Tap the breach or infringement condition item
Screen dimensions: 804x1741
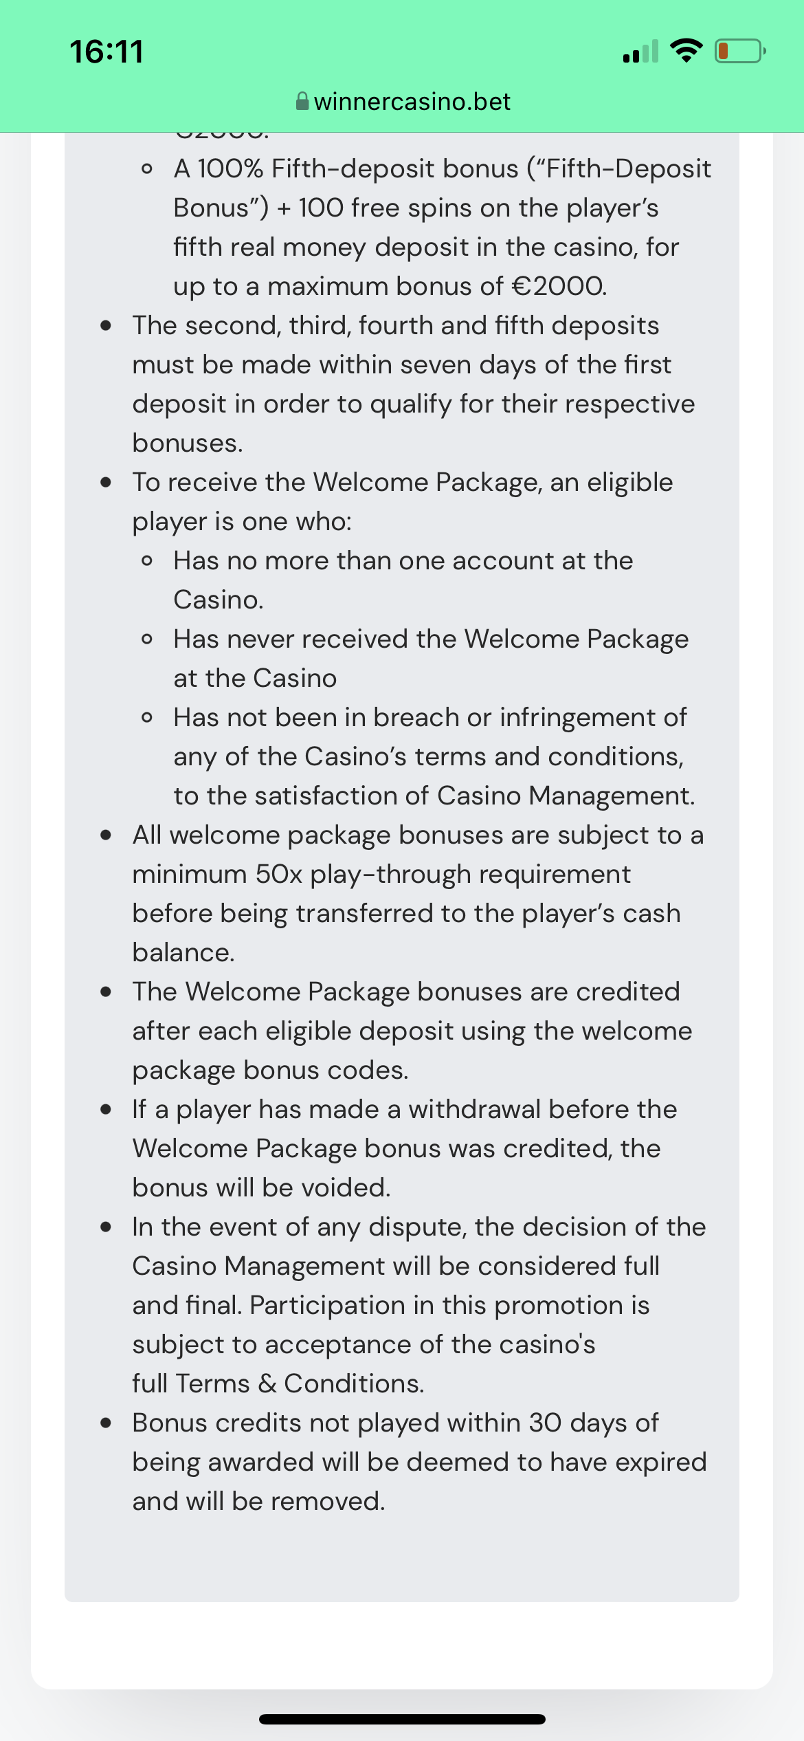(x=433, y=756)
